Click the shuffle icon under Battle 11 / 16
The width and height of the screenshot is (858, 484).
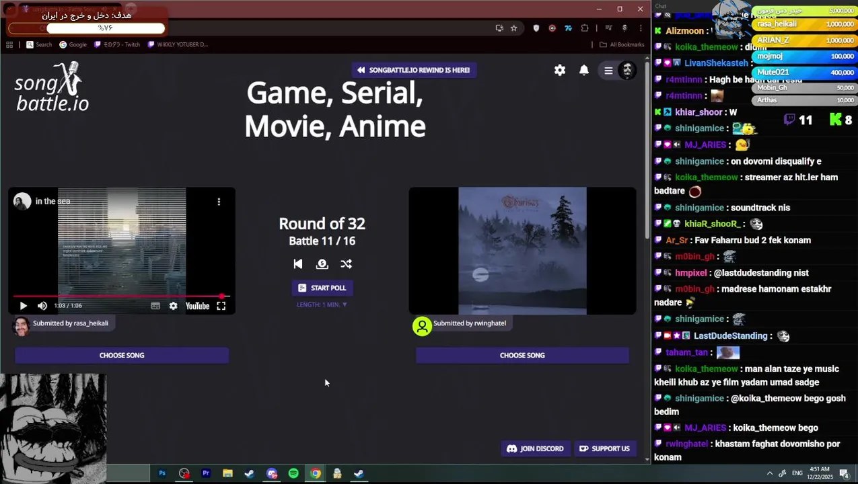coord(346,264)
